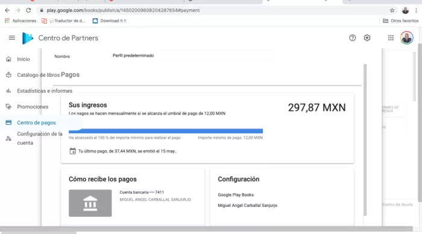Image resolution: width=422 pixels, height=234 pixels.
Task: Click the blue payment threshold progress bar
Action: point(166,131)
